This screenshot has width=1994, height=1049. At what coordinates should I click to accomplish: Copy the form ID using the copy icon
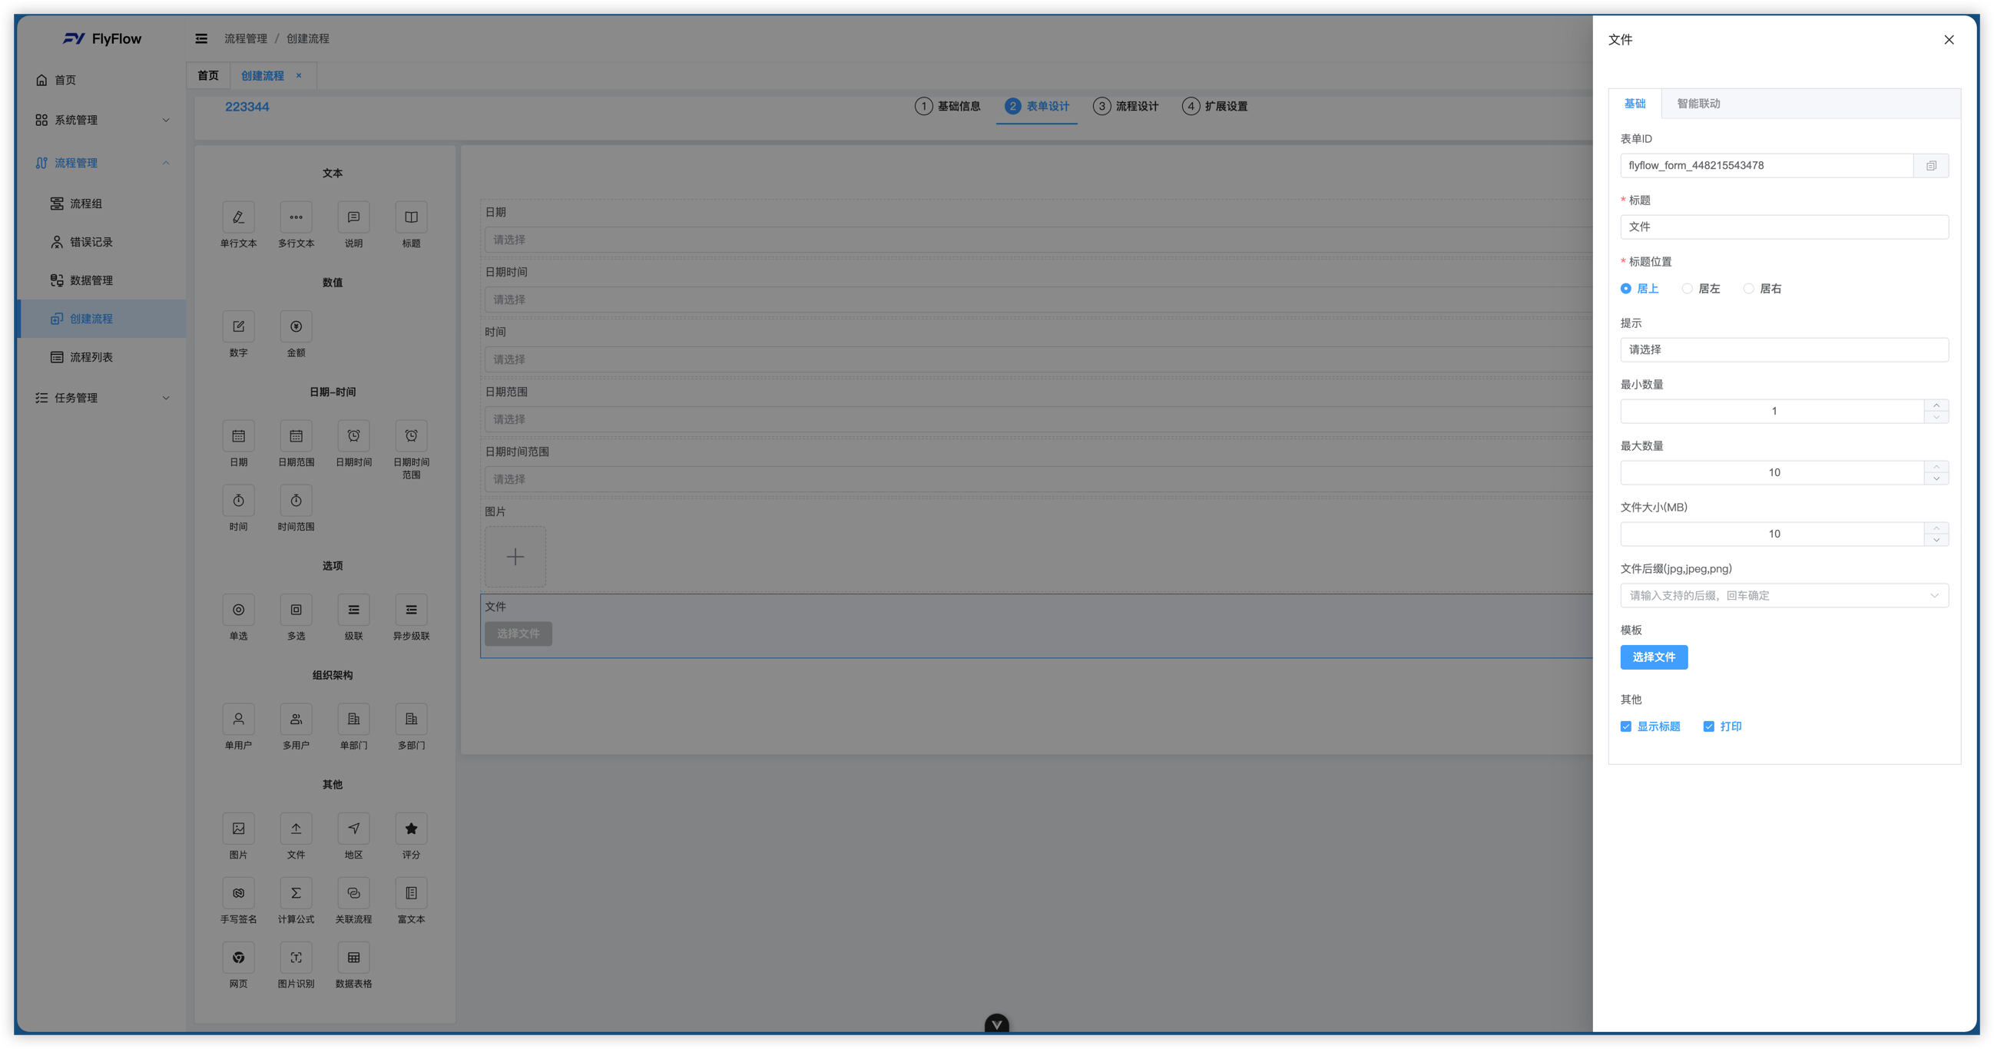1930,166
